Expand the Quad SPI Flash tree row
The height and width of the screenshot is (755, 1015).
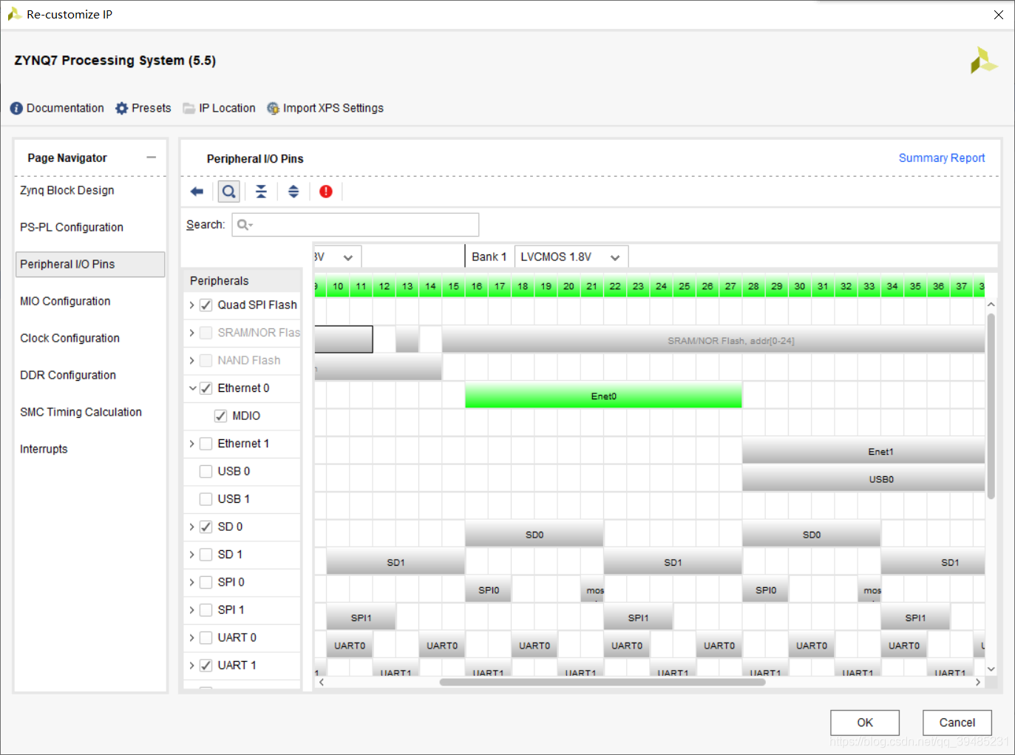192,305
